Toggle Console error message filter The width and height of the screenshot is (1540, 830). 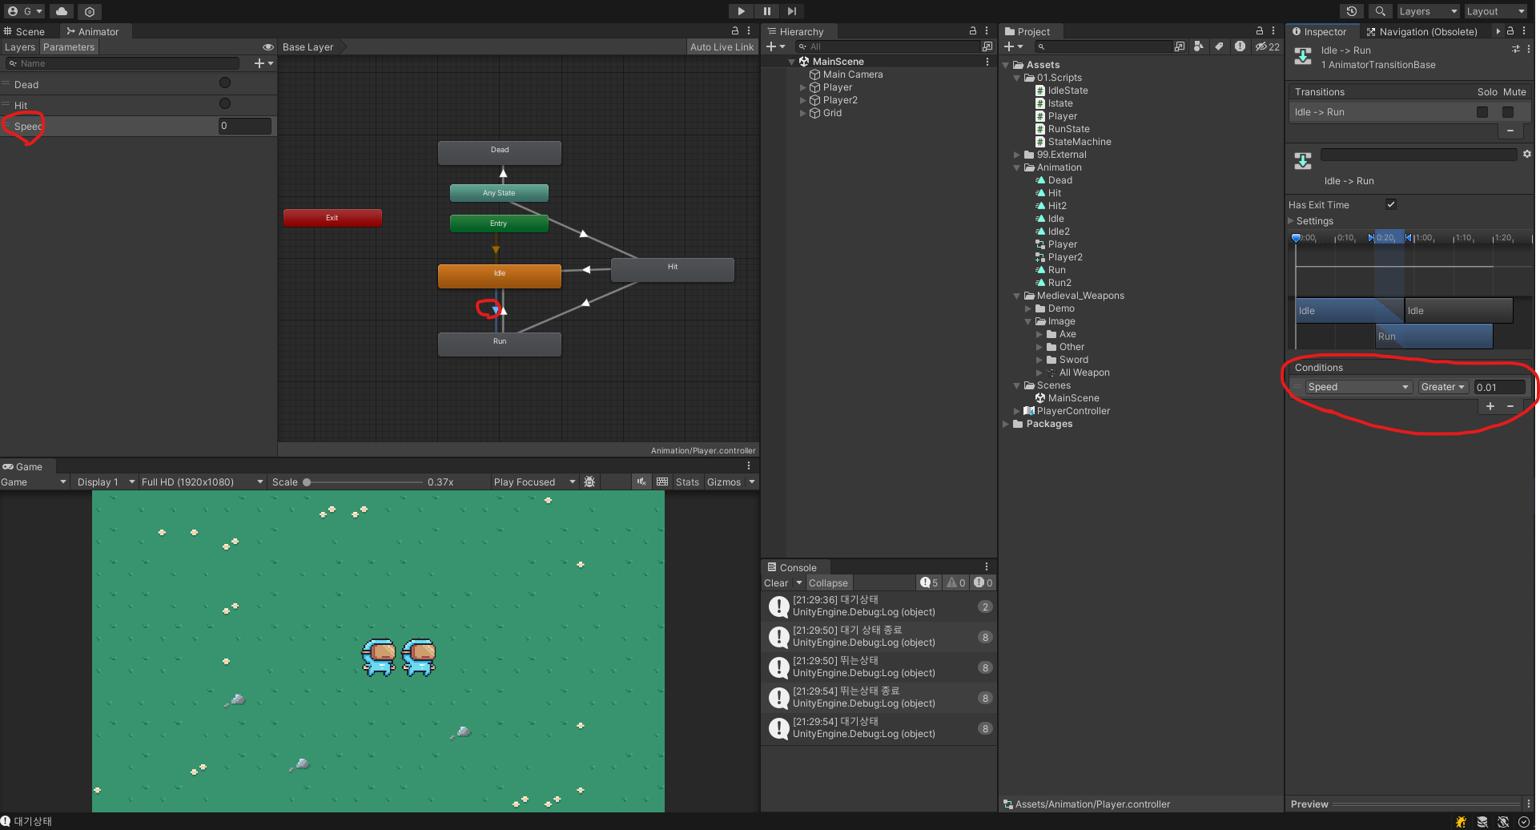pos(983,582)
